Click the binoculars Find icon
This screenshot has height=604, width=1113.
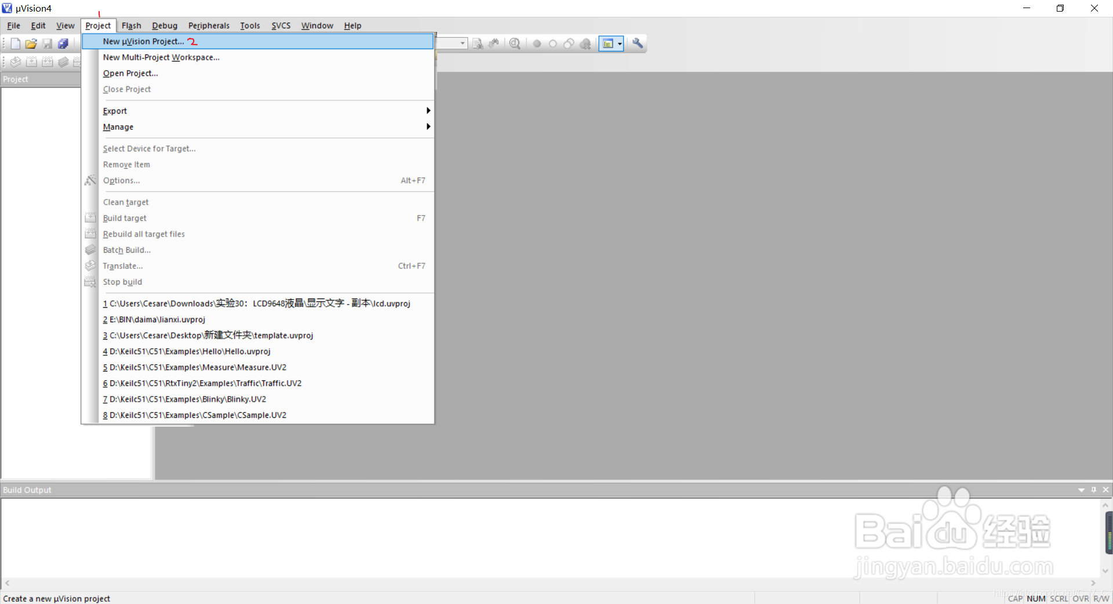(494, 43)
